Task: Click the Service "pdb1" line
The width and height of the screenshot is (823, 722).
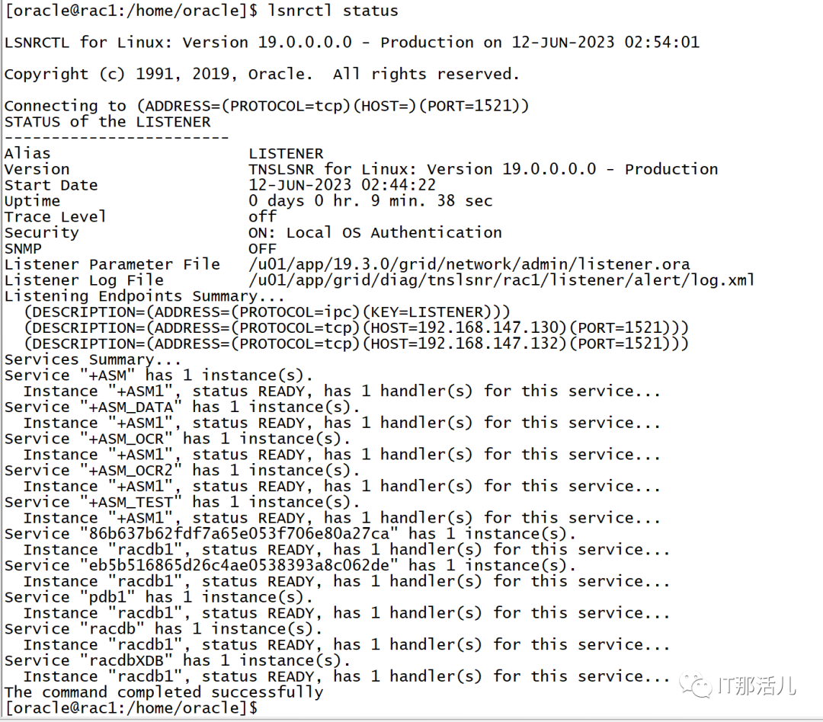Action: [159, 597]
